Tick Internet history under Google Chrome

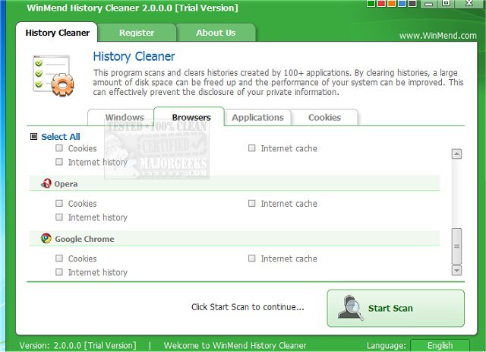pyautogui.click(x=59, y=272)
